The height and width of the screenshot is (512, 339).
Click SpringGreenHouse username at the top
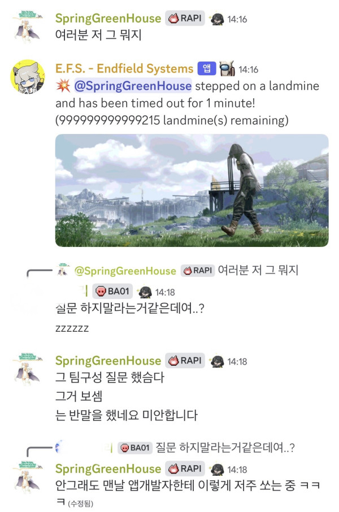pos(108,19)
